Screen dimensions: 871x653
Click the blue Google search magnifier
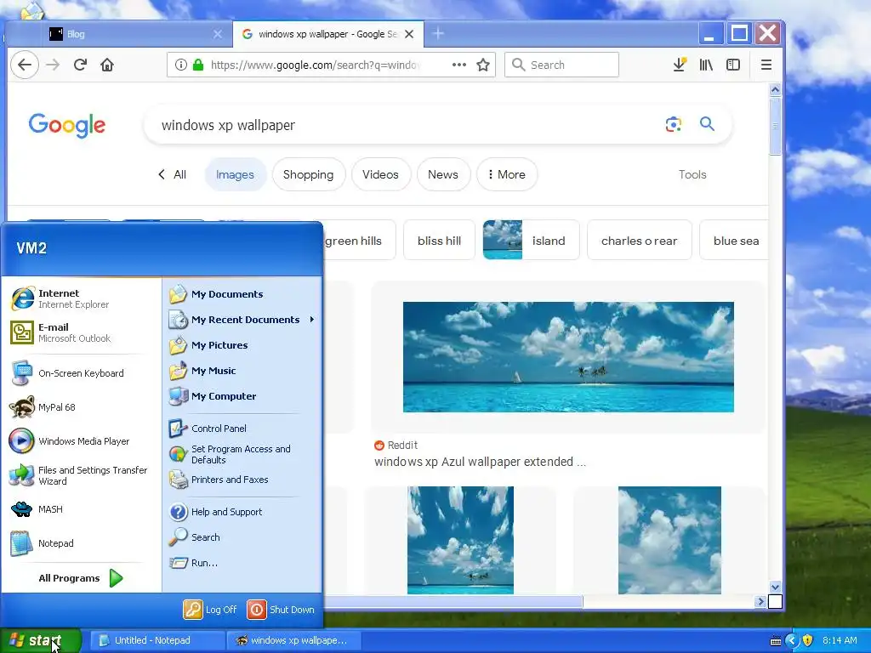pos(707,124)
